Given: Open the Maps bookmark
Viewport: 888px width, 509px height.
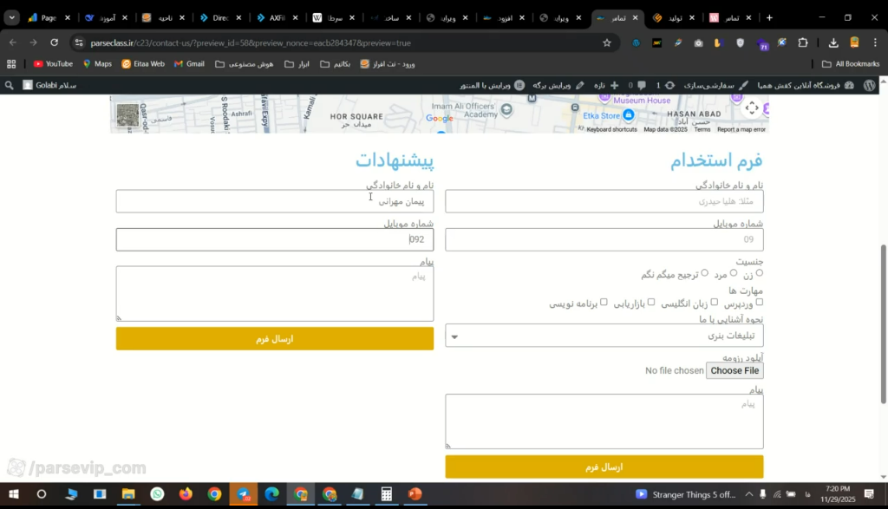Looking at the screenshot, I should pos(97,64).
